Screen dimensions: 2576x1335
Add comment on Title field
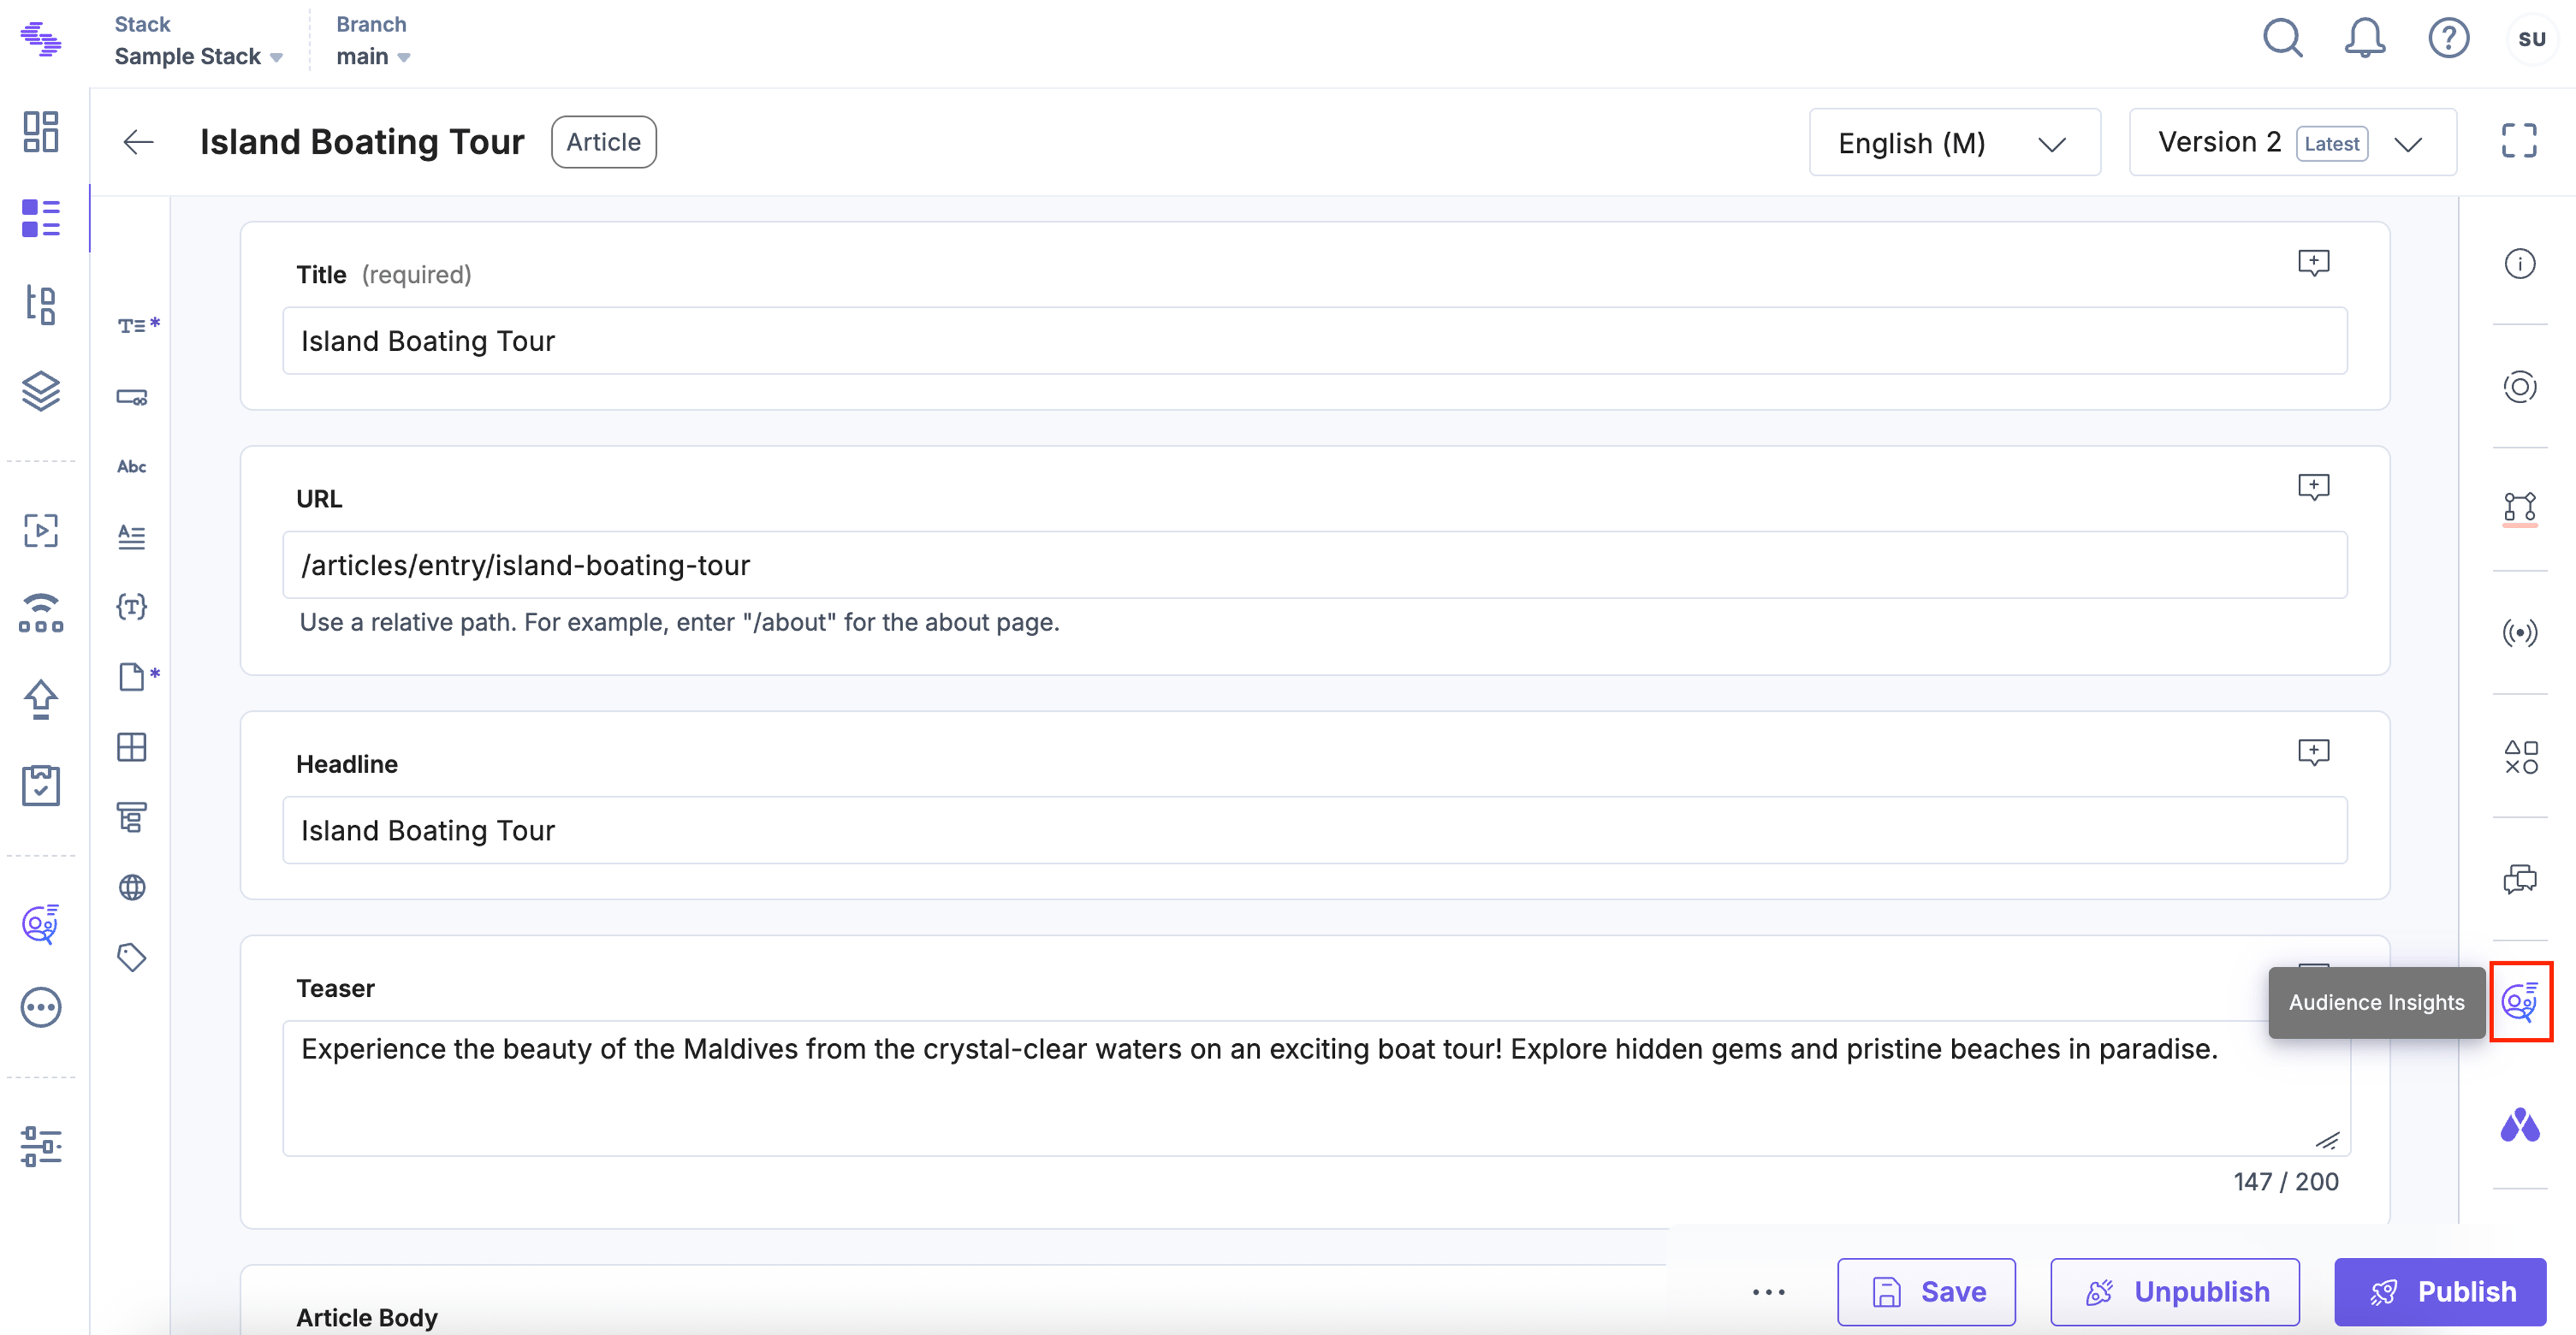pyautogui.click(x=2313, y=263)
